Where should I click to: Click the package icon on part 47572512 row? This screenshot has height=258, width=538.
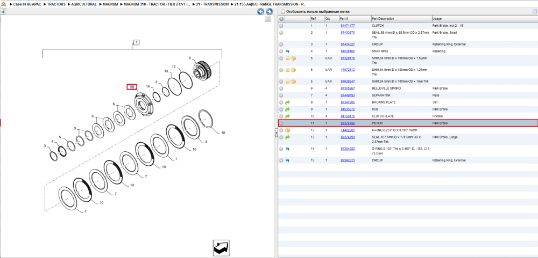(x=293, y=70)
